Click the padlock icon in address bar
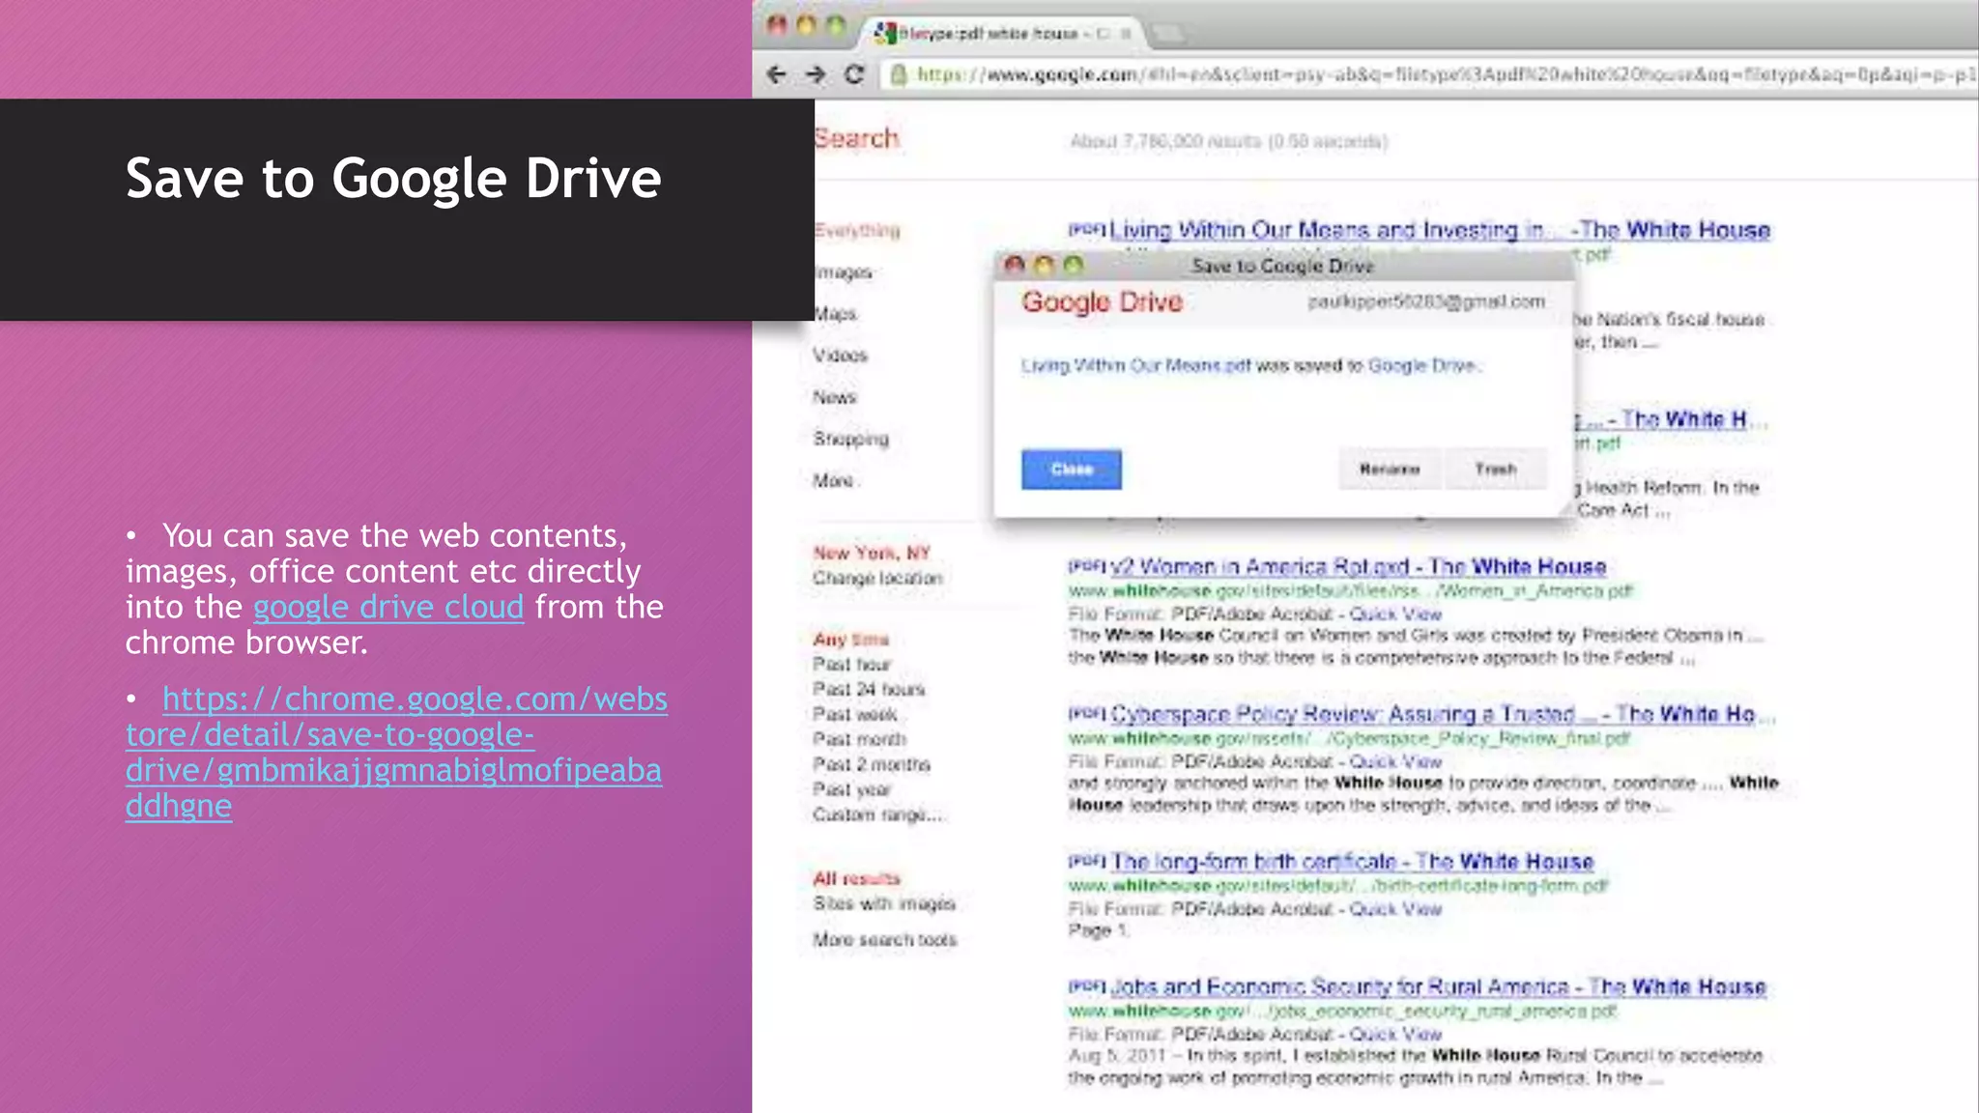The height and width of the screenshot is (1113, 1979). click(899, 74)
